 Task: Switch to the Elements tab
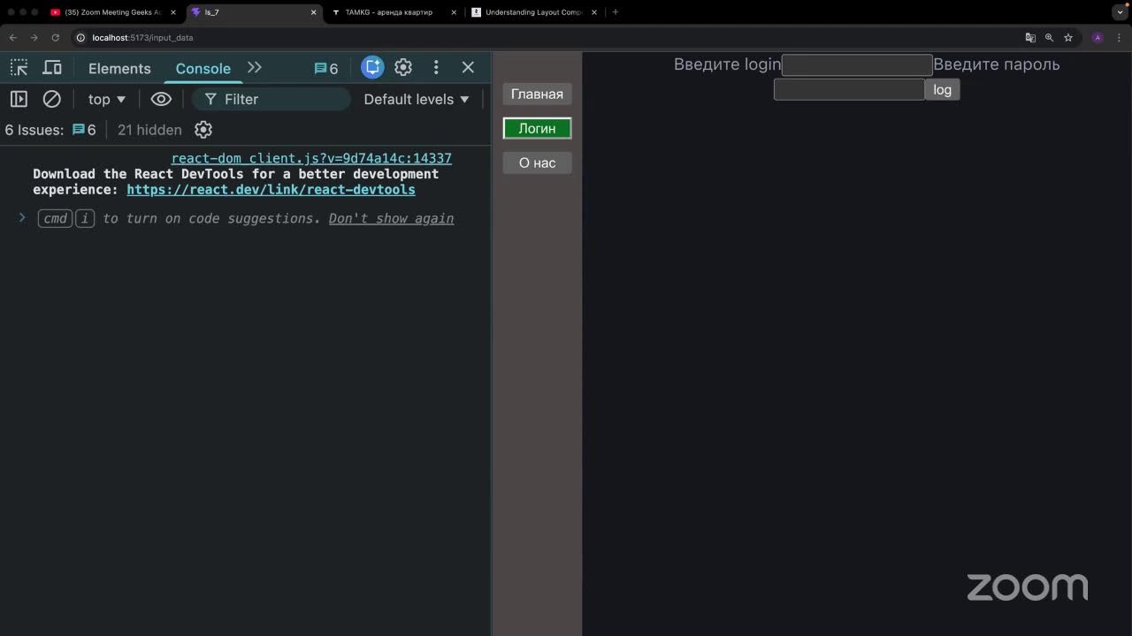pyautogui.click(x=119, y=68)
